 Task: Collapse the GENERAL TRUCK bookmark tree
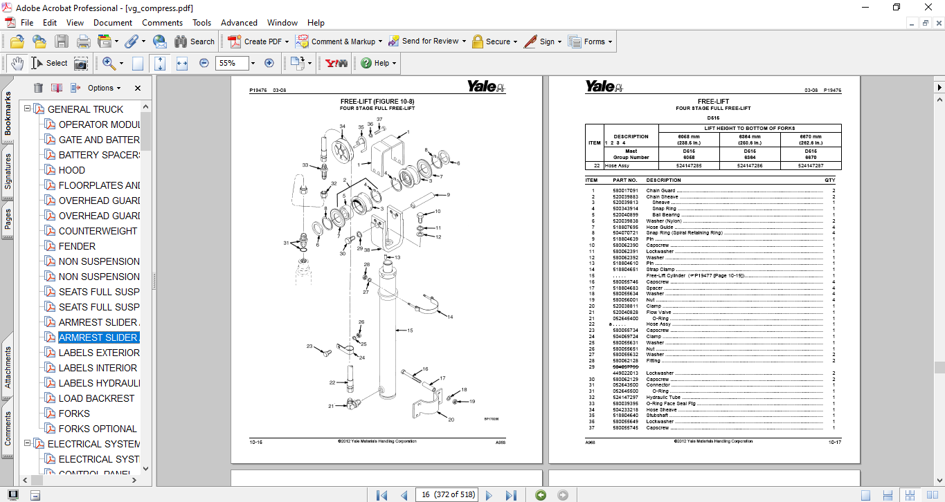(x=28, y=109)
